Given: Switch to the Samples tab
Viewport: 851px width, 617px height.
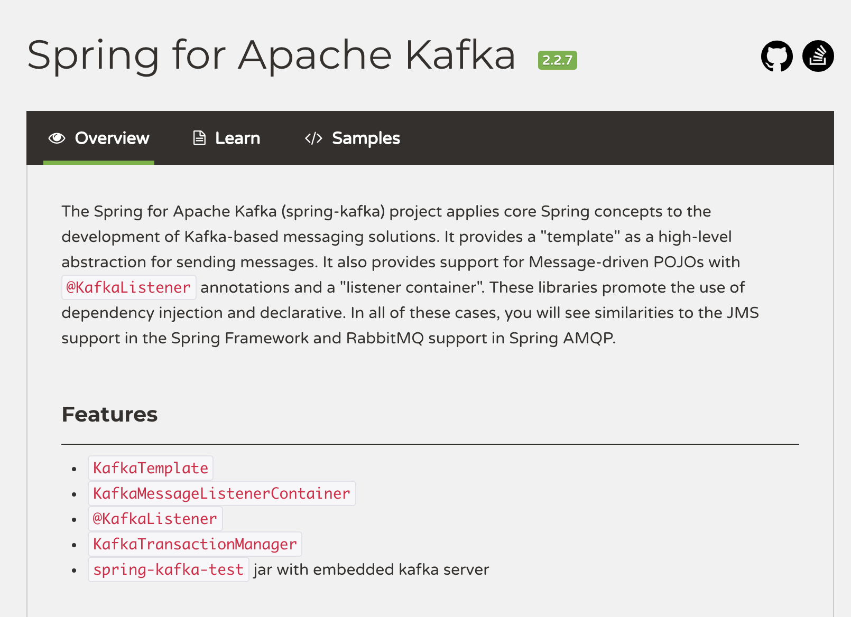Looking at the screenshot, I should point(352,138).
